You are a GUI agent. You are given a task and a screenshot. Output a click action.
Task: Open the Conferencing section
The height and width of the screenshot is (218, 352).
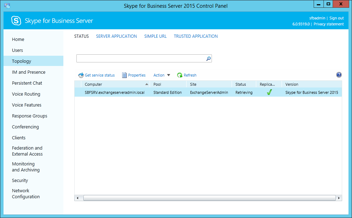tap(25, 127)
